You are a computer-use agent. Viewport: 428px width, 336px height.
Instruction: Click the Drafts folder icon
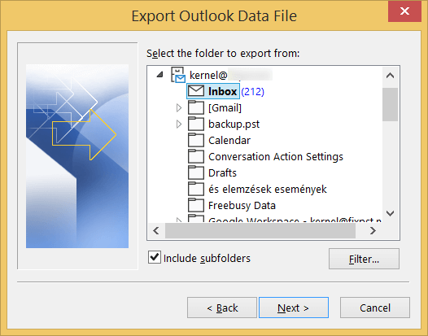(x=196, y=172)
